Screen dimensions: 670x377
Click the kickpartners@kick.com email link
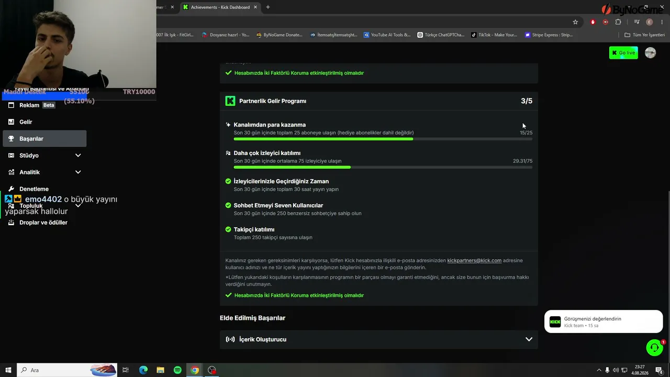pos(474,260)
